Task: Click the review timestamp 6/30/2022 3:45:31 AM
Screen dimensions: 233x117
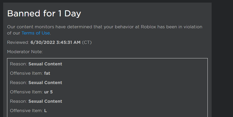Action: click(x=55, y=42)
